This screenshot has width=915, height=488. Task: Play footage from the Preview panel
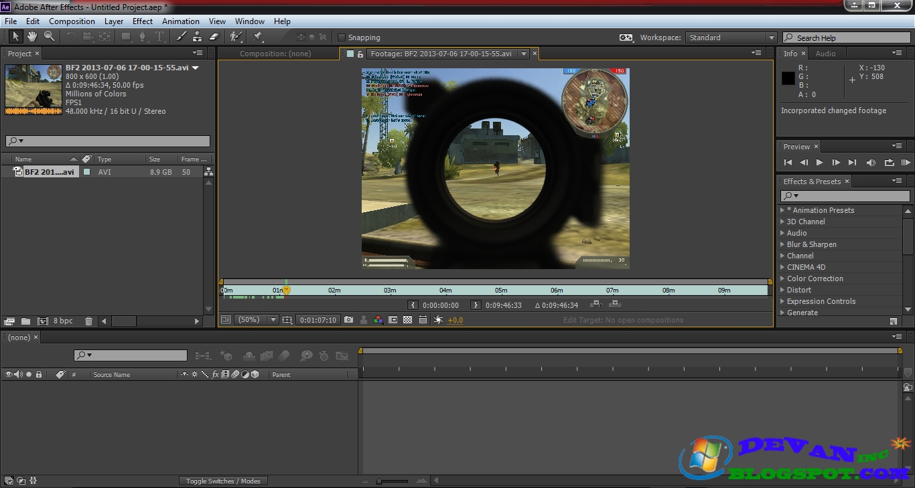click(x=819, y=163)
